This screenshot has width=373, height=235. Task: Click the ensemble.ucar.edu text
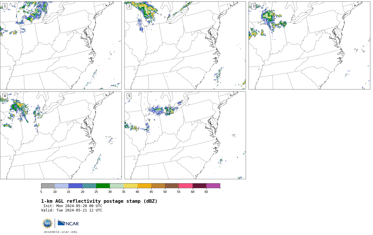pyautogui.click(x=61, y=232)
